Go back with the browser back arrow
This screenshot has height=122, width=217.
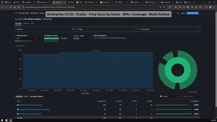point(2,7)
